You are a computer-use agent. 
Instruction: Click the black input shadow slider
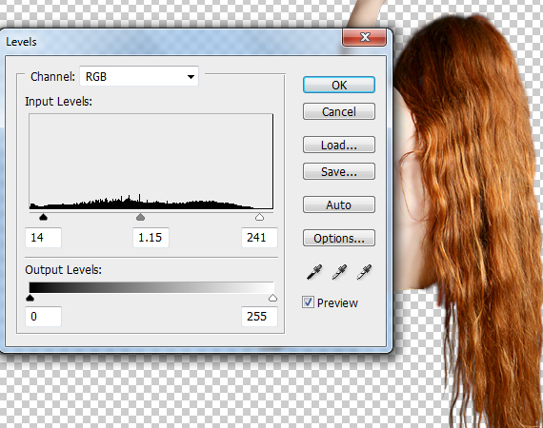click(43, 217)
